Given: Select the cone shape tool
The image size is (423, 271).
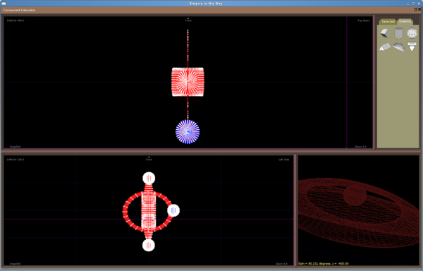Looking at the screenshot, I should 412,46.
